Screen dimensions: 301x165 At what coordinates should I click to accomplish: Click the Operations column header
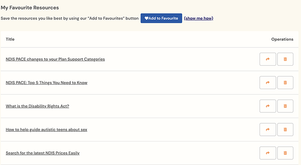click(x=282, y=39)
